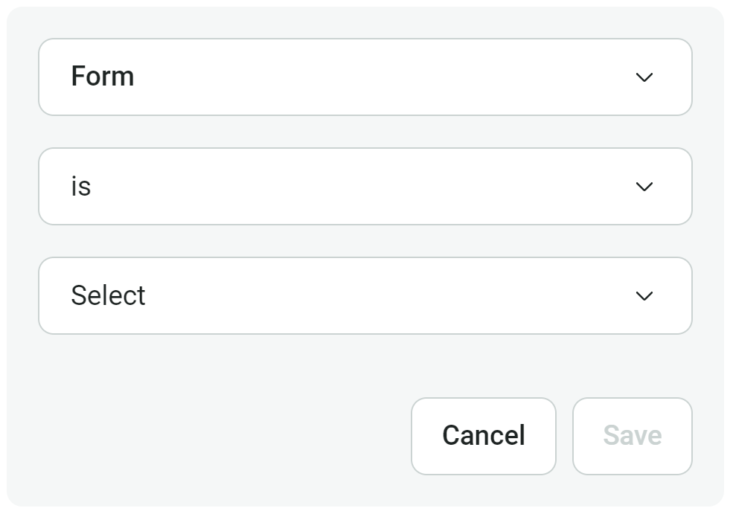Click the chevron icon in the Form dropdown
This screenshot has width=733, height=514.
pyautogui.click(x=644, y=77)
